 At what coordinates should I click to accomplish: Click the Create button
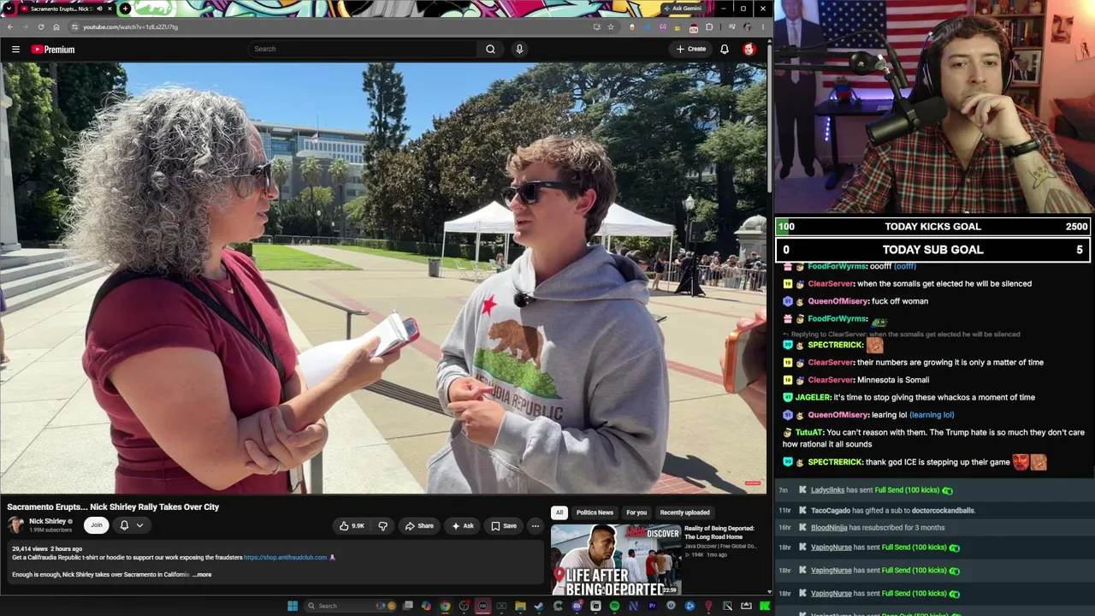(x=691, y=49)
